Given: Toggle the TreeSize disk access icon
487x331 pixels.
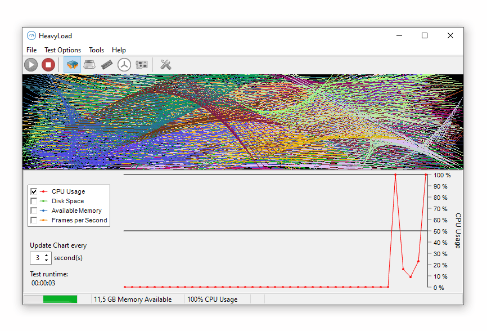Looking at the screenshot, I should click(x=124, y=65).
